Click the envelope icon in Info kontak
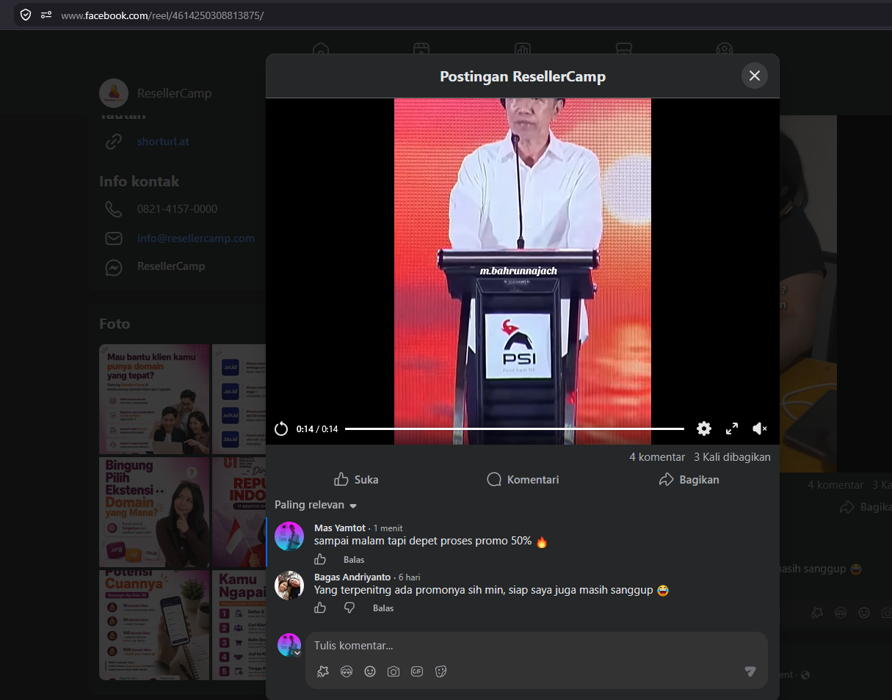The height and width of the screenshot is (700, 892). (x=113, y=238)
